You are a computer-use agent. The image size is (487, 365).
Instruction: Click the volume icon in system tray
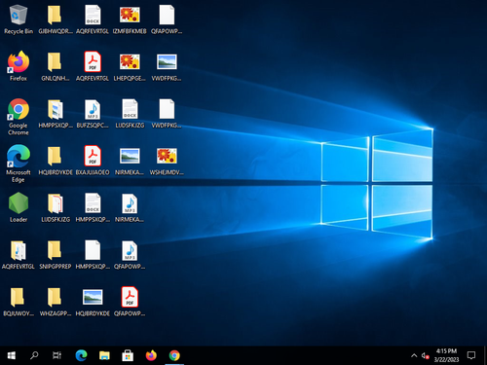[425, 356]
